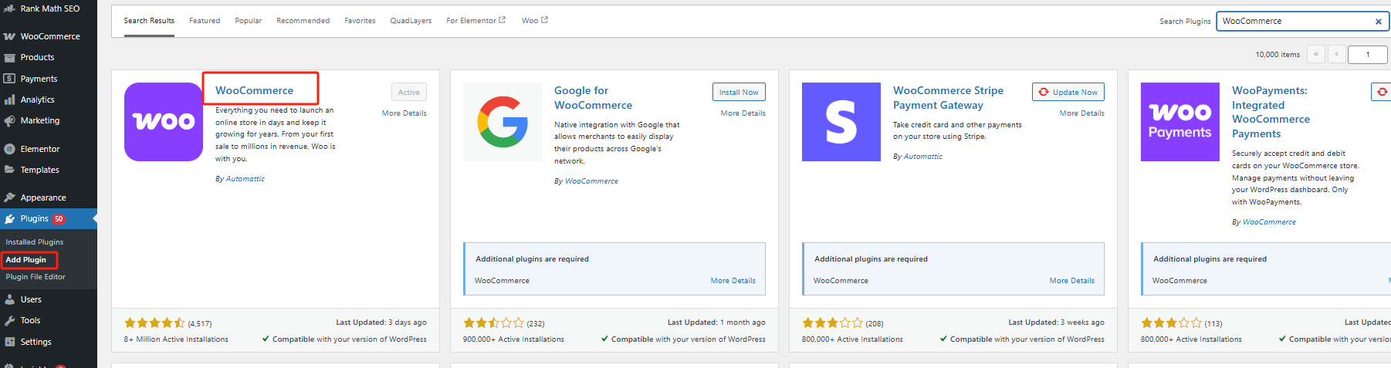Open the Elementor sidebar item
The width and height of the screenshot is (1391, 368).
pyautogui.click(x=39, y=149)
